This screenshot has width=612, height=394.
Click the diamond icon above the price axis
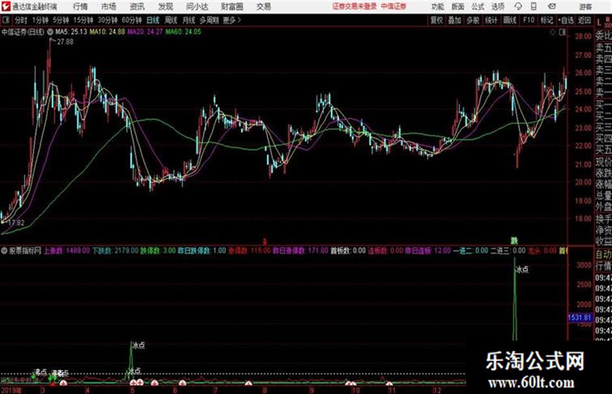pos(552,32)
